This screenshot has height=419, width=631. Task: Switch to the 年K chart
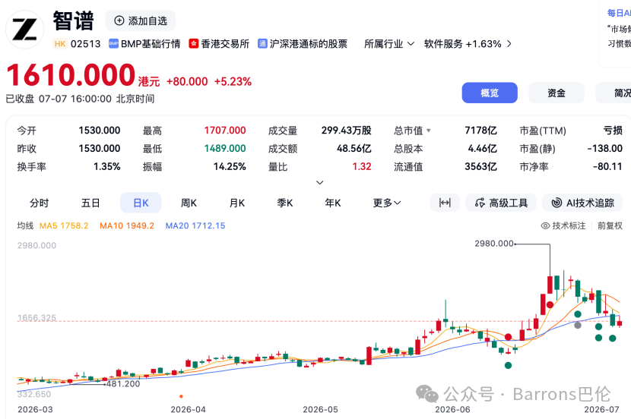333,203
